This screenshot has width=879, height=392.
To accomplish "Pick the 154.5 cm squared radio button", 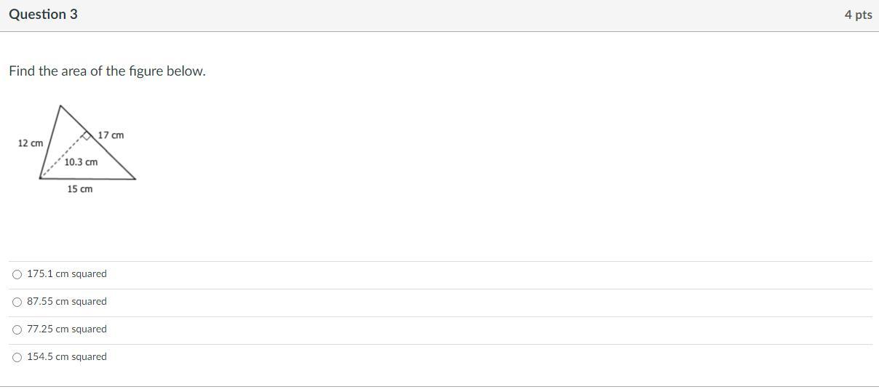I will pyautogui.click(x=17, y=357).
